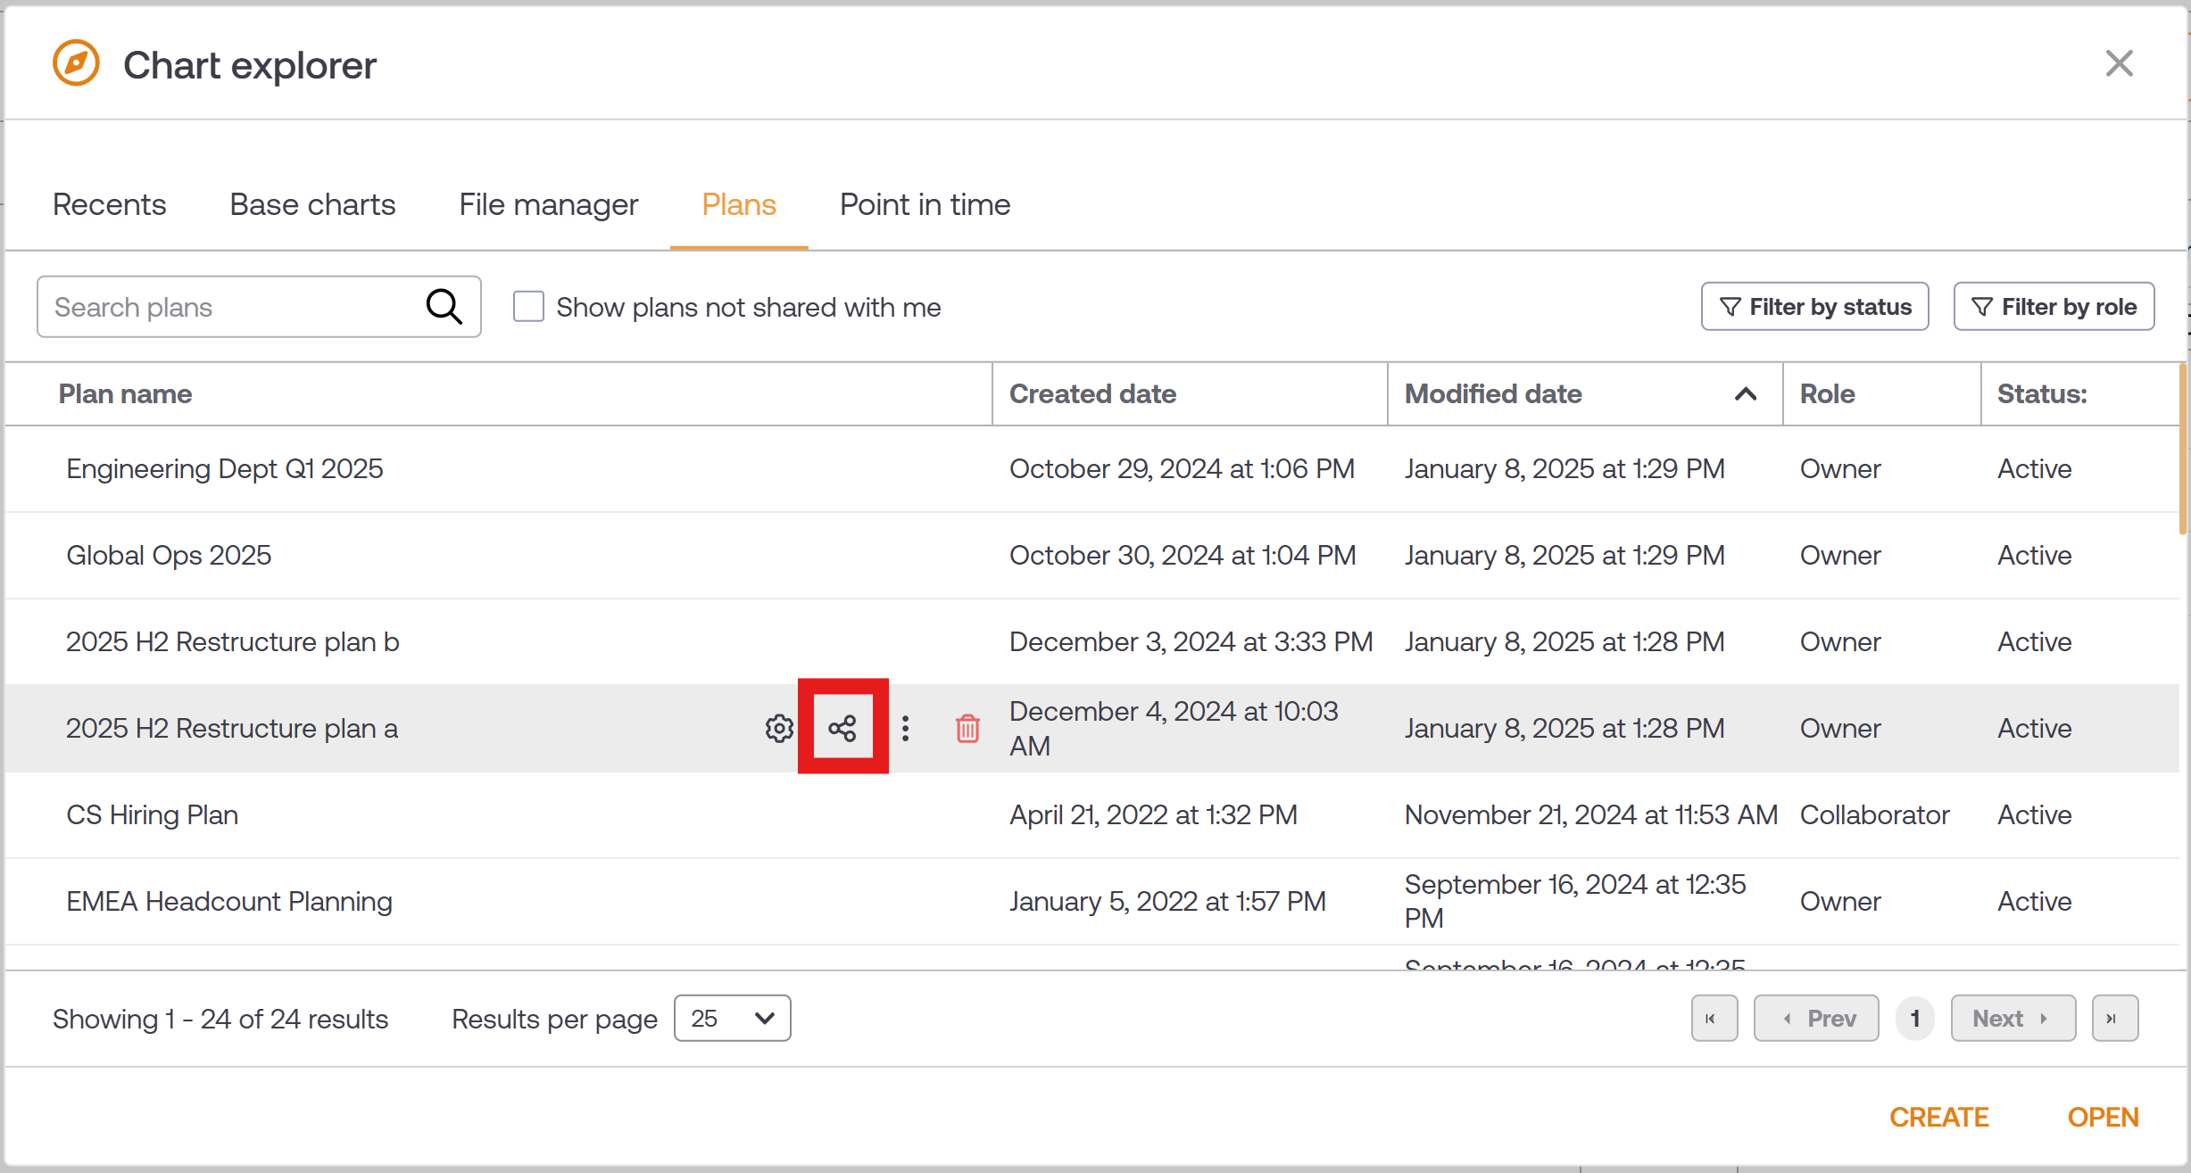
Task: Click the OPEN button
Action: (2103, 1117)
